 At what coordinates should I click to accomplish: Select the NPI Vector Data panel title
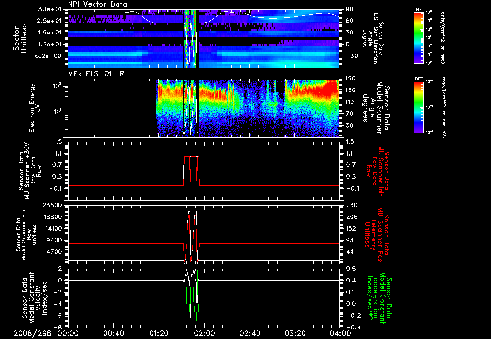coord(98,5)
